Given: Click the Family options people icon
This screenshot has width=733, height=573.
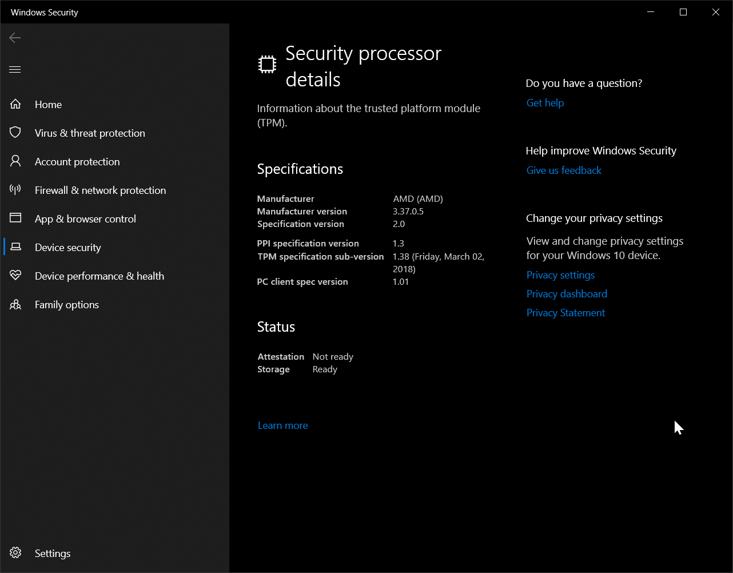Looking at the screenshot, I should [15, 305].
